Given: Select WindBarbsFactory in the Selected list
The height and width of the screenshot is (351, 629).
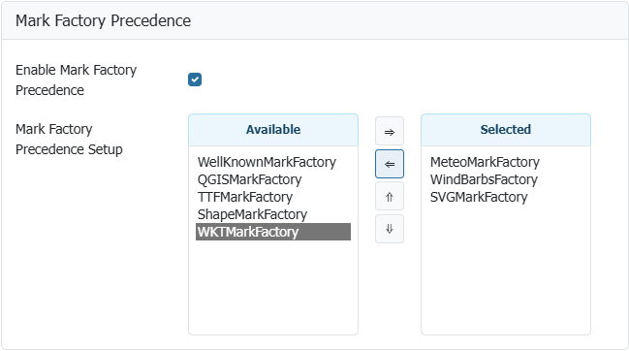Looking at the screenshot, I should 506,179.
